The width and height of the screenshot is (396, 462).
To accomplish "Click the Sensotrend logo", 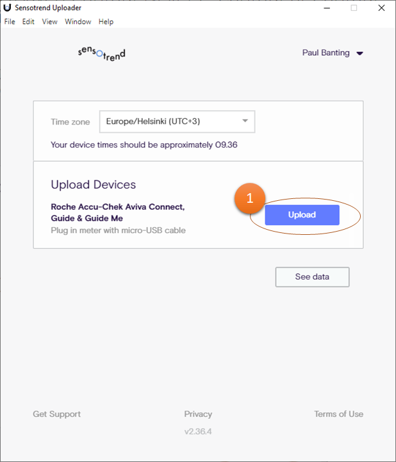I will [x=101, y=54].
